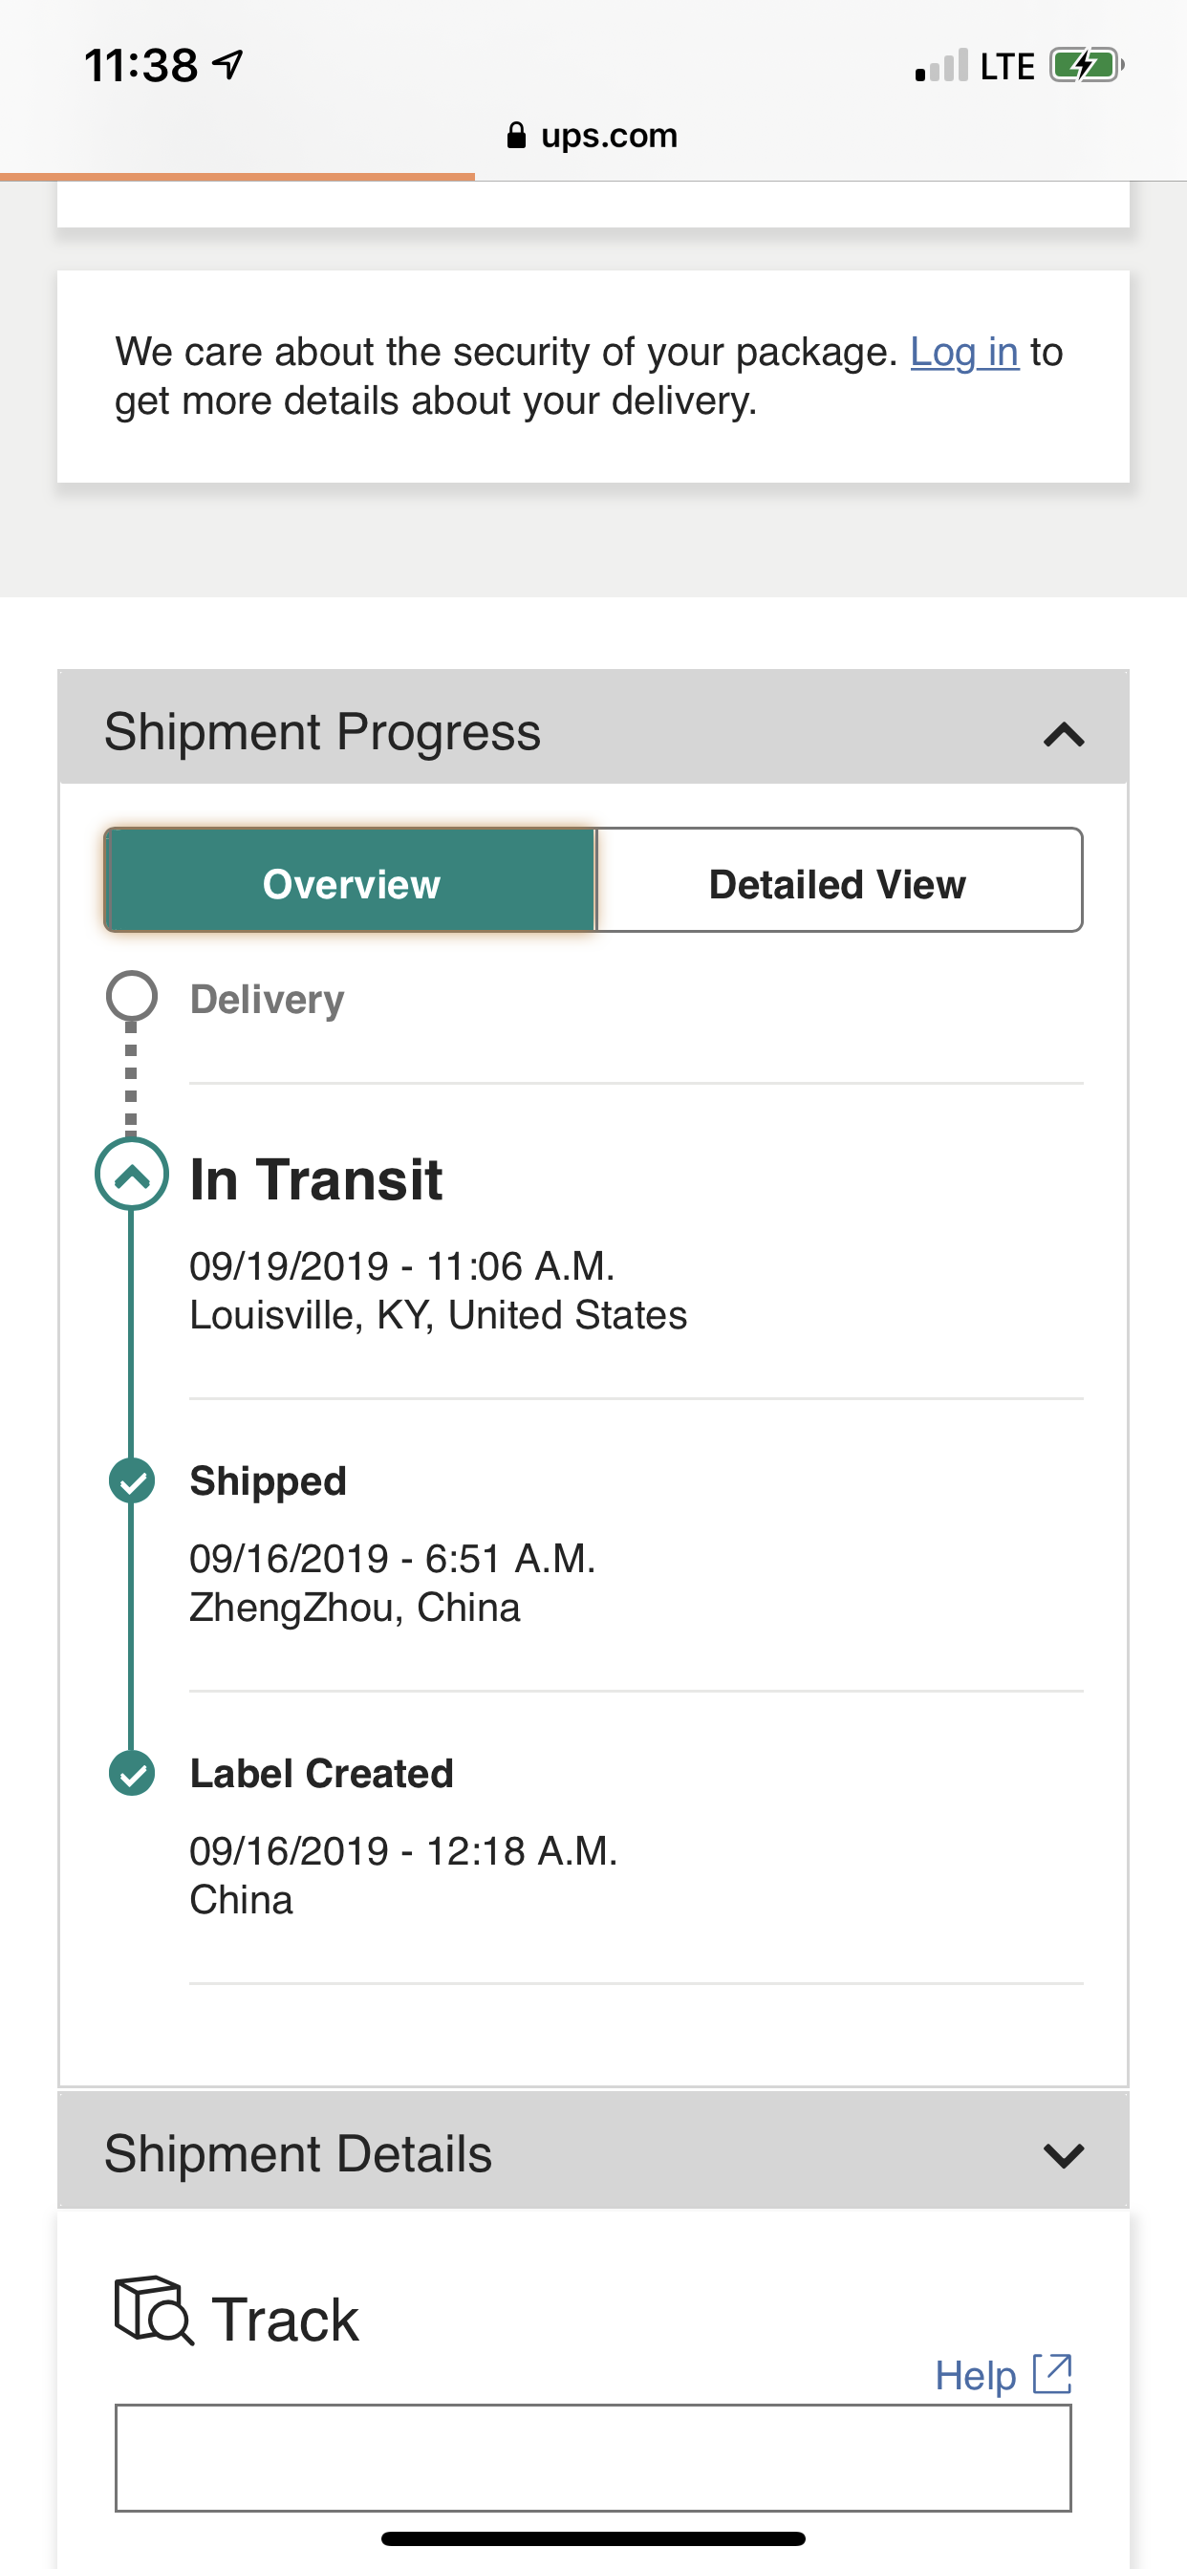Click the Help external link icon
The width and height of the screenshot is (1187, 2569).
pos(1052,2375)
